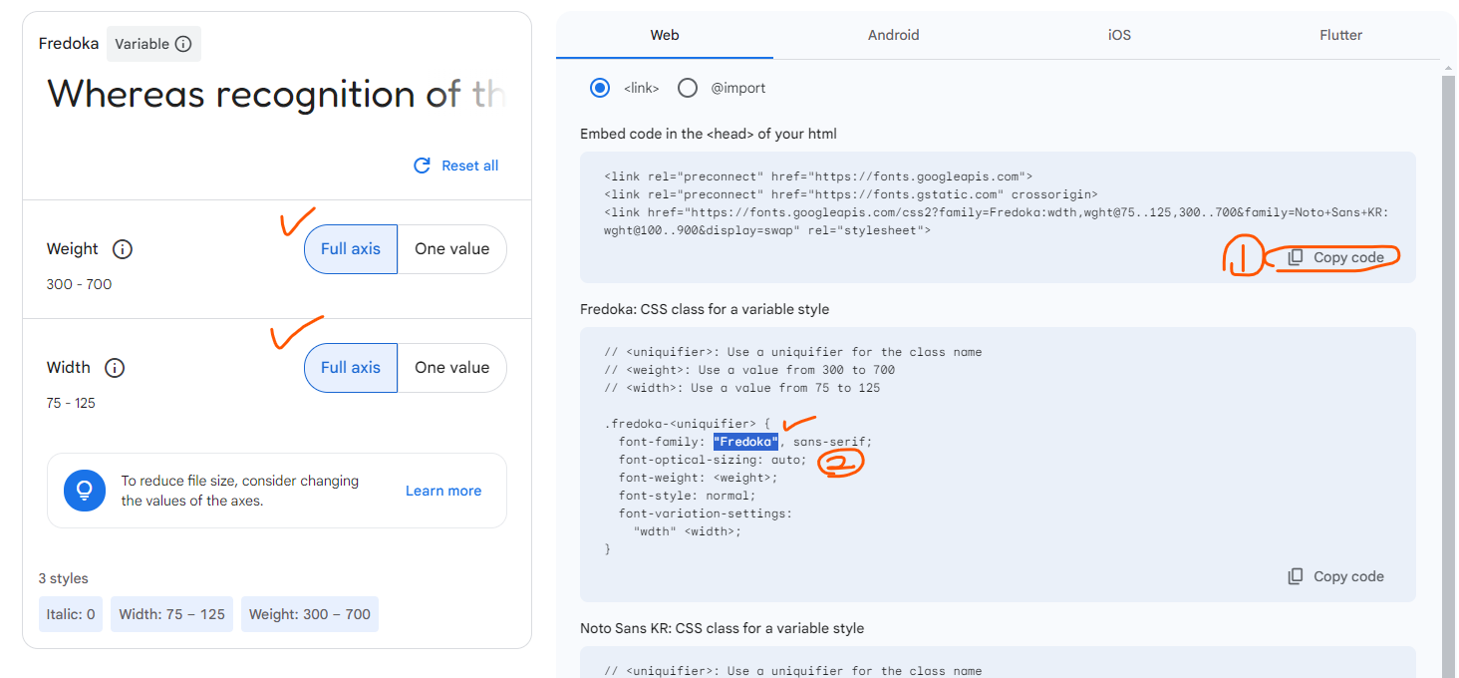1459x678 pixels.
Task: Click the 'font-style: normal;' code line
Action: click(688, 496)
